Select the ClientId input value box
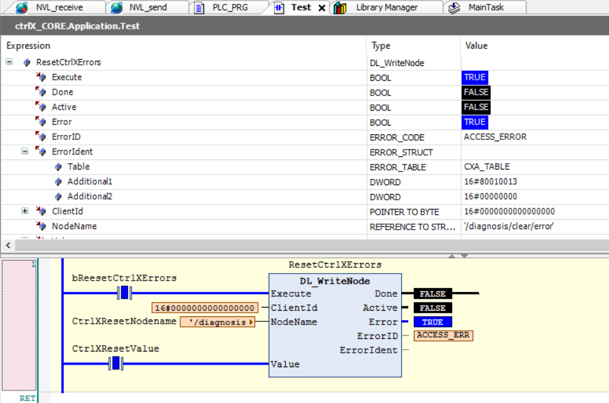609x403 pixels. coord(205,308)
